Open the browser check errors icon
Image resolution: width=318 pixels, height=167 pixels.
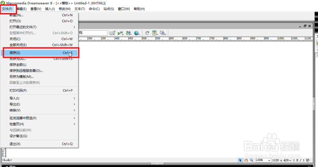tap(121, 33)
